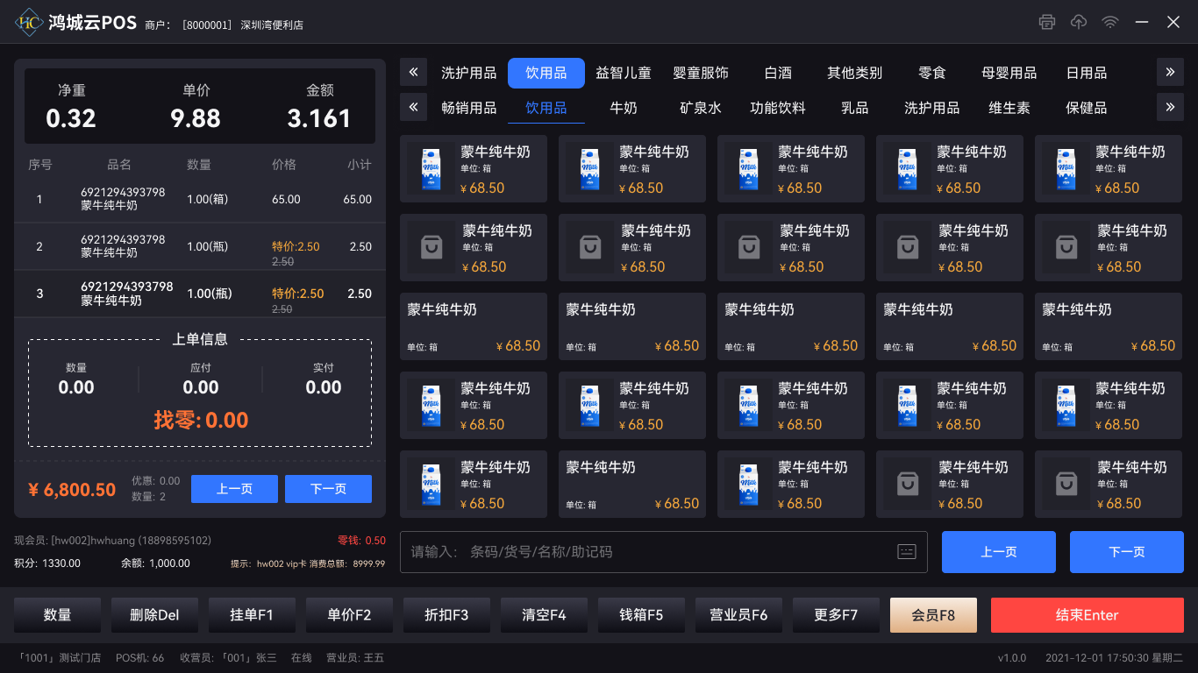
Task: Expand subcategory row with right chevron
Action: pyautogui.click(x=1170, y=108)
